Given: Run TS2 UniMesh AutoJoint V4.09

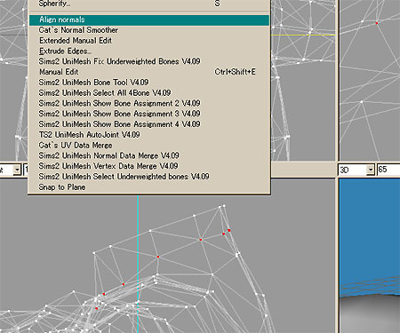Looking at the screenshot, I should click(149, 135).
